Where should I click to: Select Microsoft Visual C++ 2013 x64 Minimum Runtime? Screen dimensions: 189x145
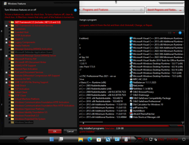(158, 38)
